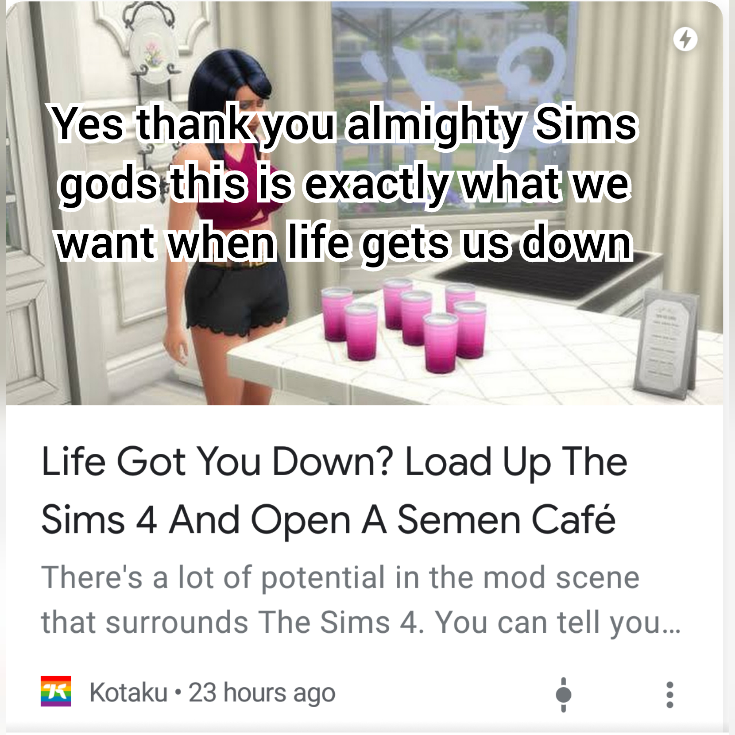Click the "There's a lot of potential" snippet
This screenshot has height=735, width=735.
pyautogui.click(x=340, y=578)
